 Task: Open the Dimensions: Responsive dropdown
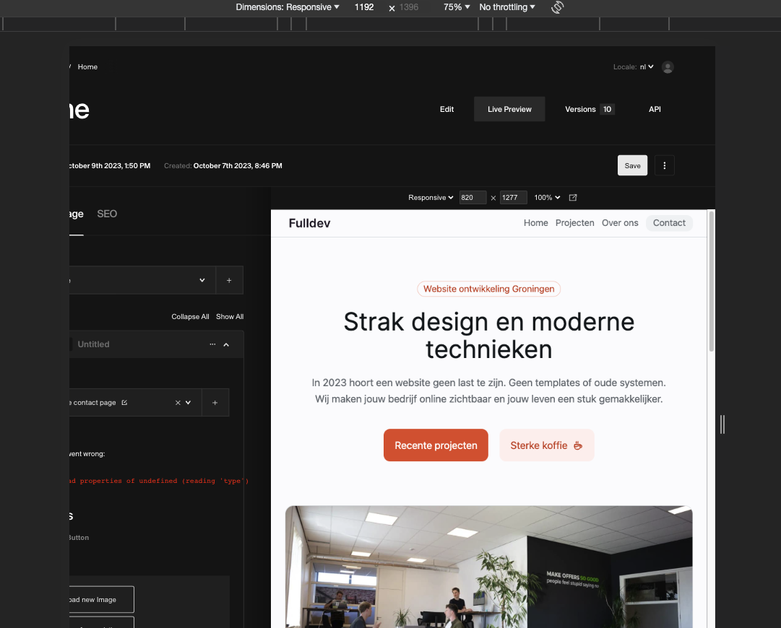click(287, 7)
